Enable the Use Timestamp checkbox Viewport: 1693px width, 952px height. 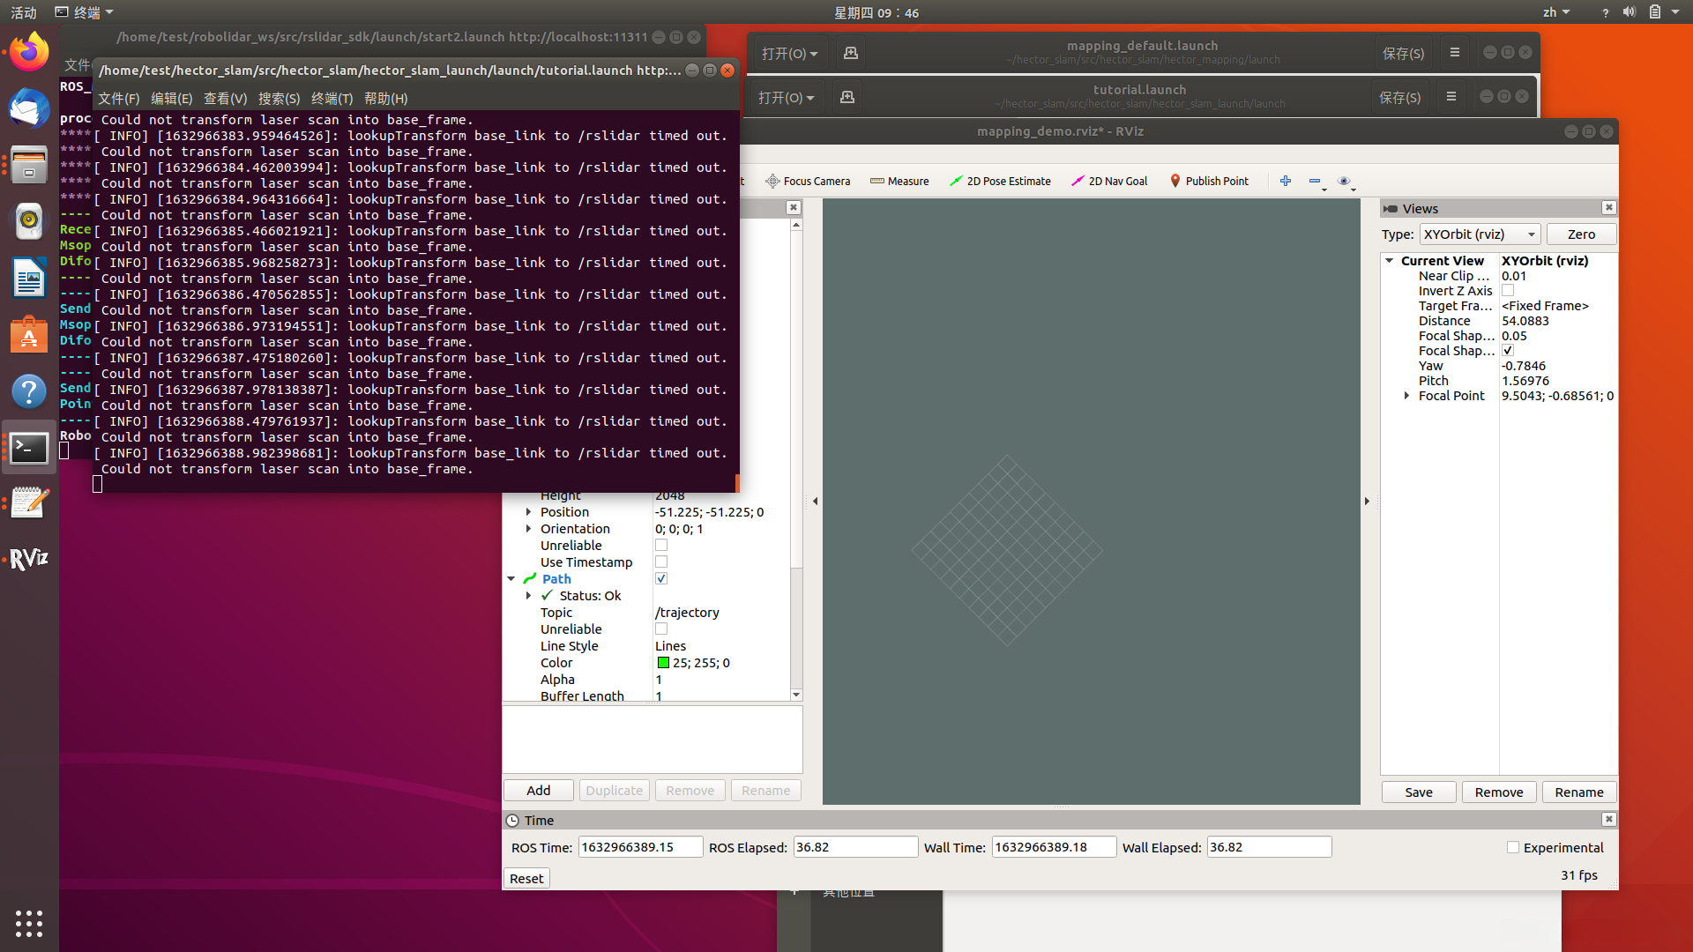(661, 562)
